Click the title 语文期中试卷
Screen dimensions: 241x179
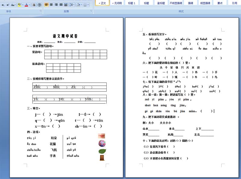pyautogui.click(x=65, y=36)
